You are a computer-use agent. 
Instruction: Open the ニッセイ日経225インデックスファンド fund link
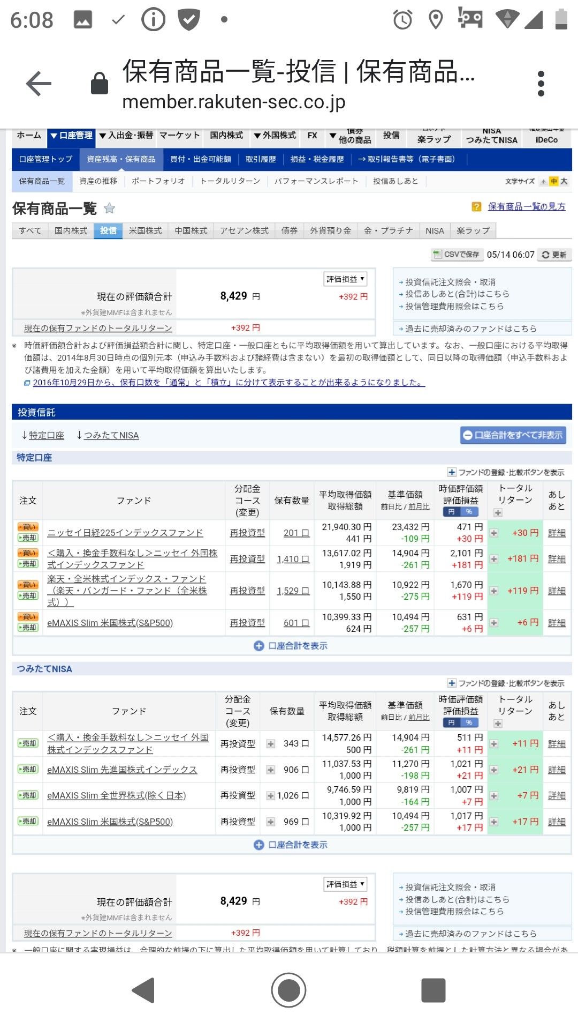pyautogui.click(x=125, y=533)
